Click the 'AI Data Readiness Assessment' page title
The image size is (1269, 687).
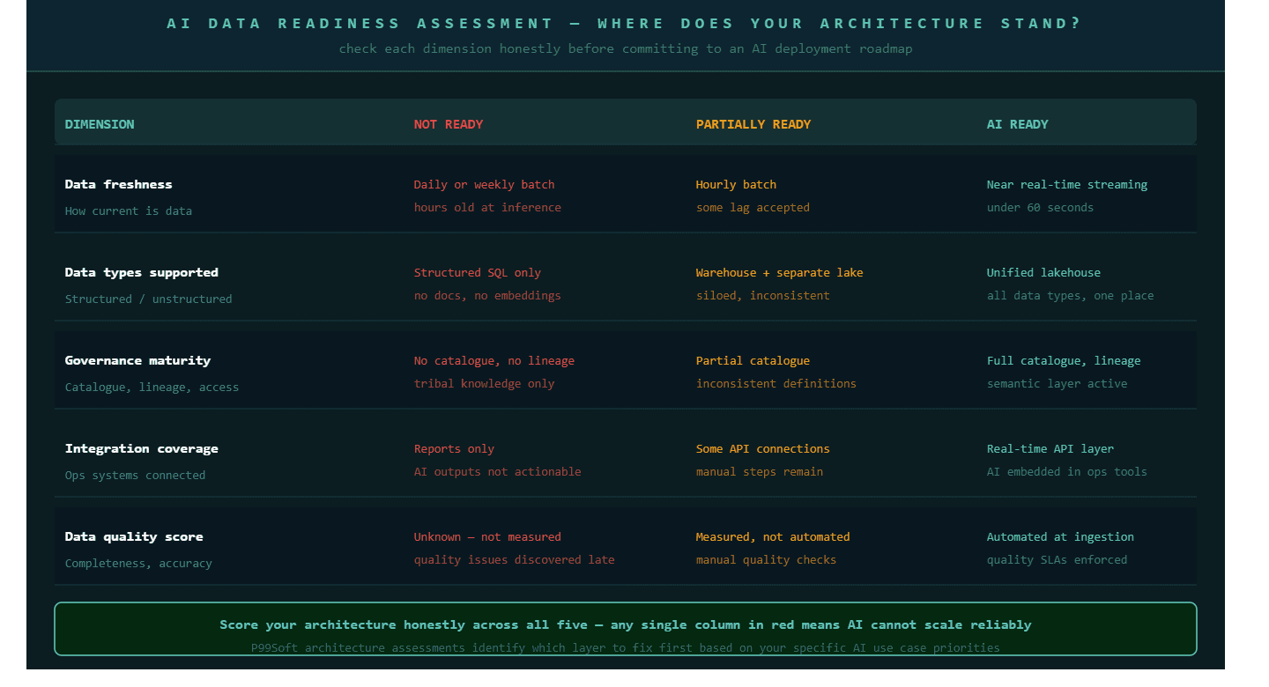(x=625, y=23)
